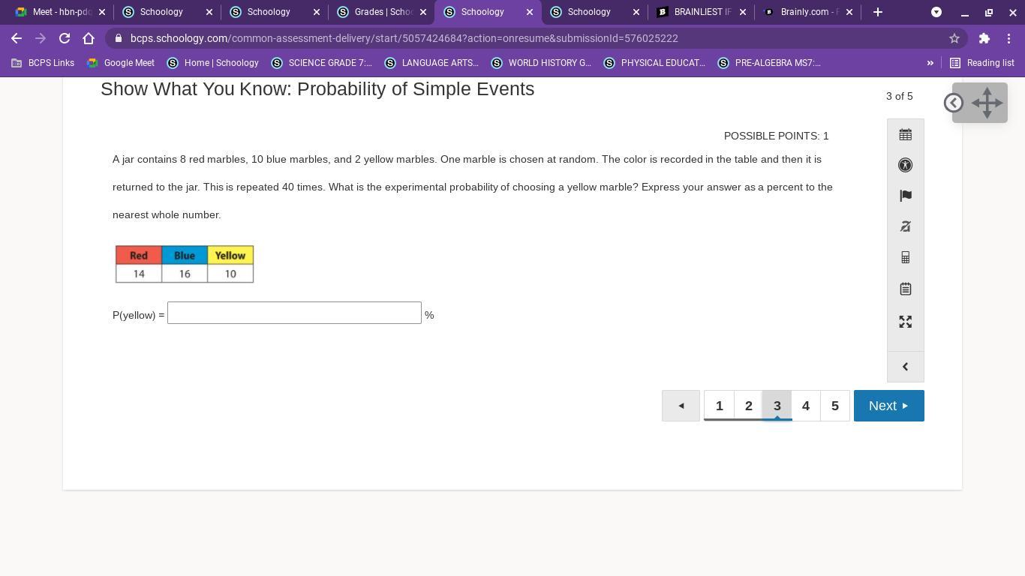
Task: Open the PRE-ALGEBRA MS7 bookmark
Action: coord(769,63)
